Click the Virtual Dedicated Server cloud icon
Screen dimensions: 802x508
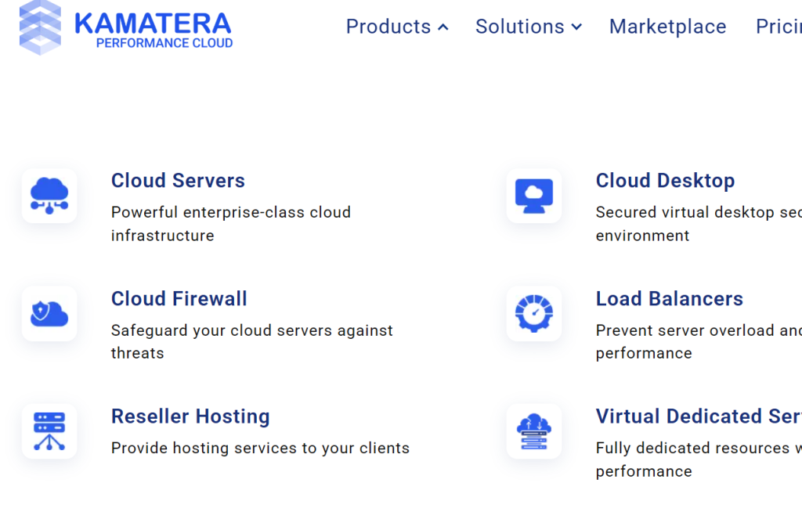[534, 431]
